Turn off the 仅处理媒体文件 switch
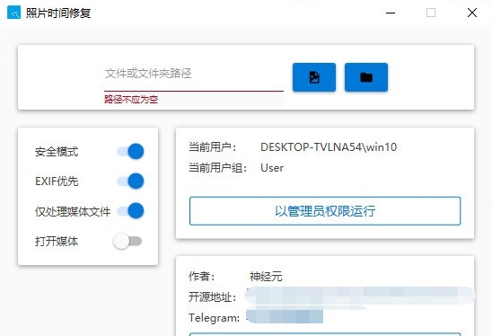The height and width of the screenshot is (336, 492). tap(130, 211)
